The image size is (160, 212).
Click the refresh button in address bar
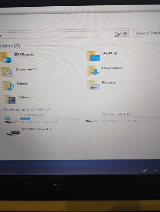[126, 34]
